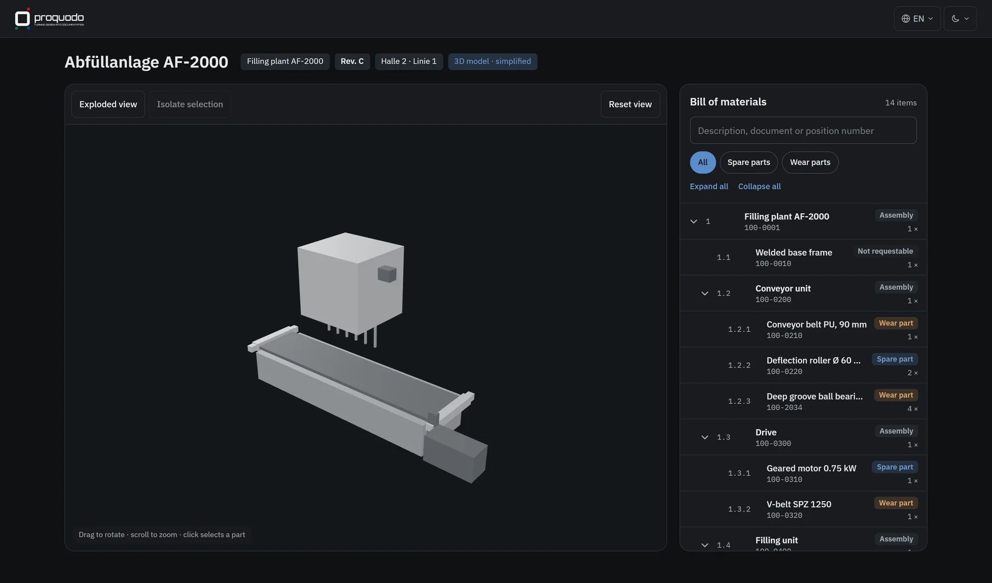Select Welded base frame row
The image size is (992, 583).
point(803,258)
